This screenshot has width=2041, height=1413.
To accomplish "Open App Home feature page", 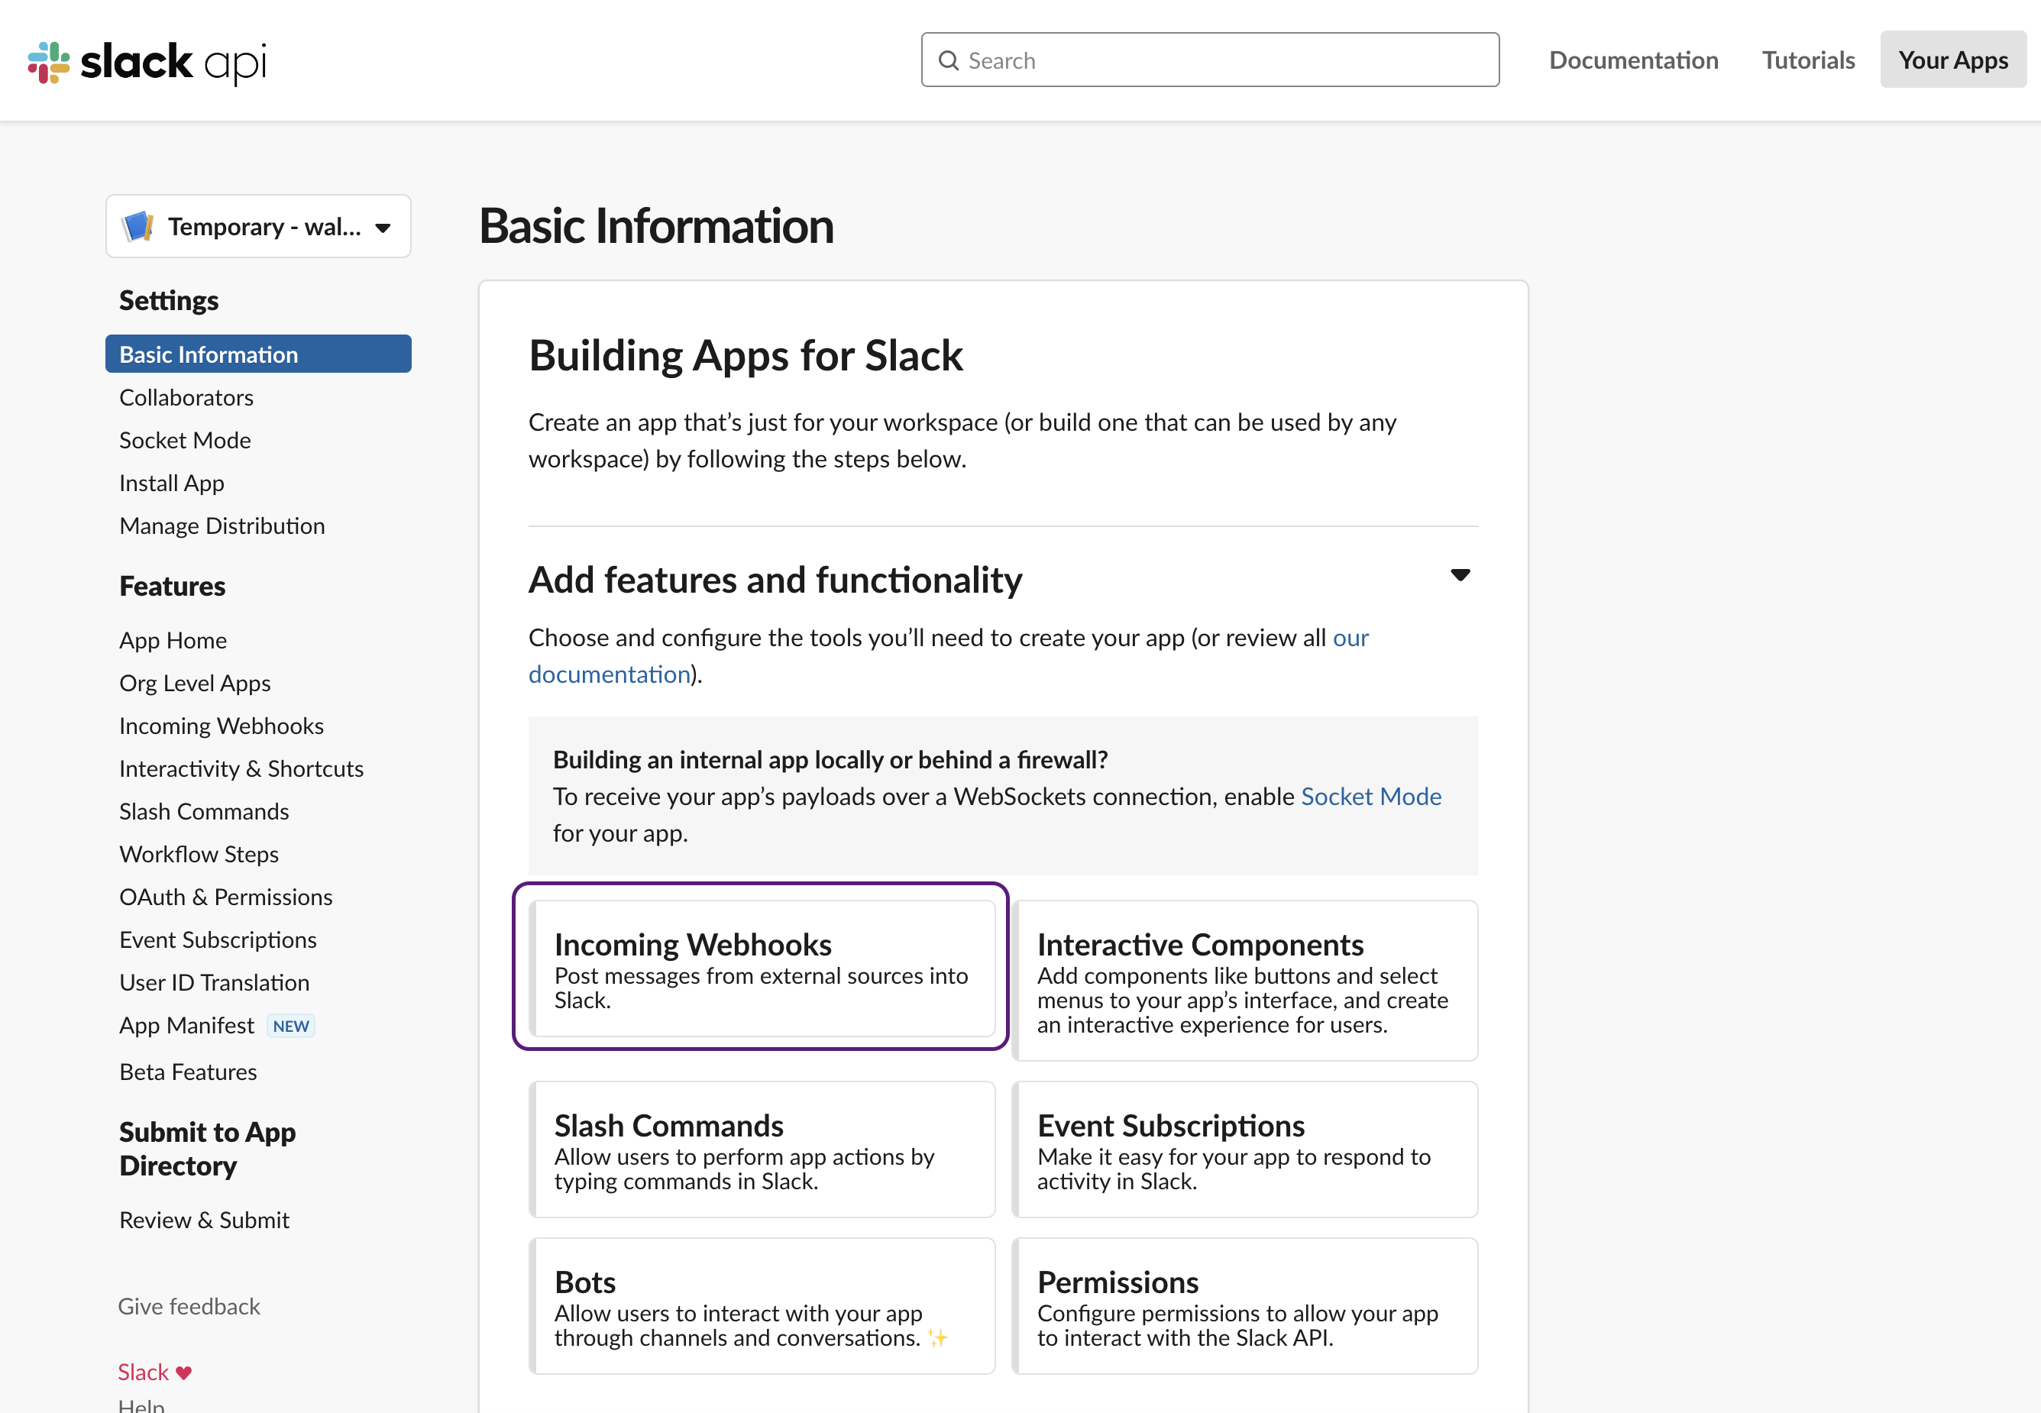I will [x=173, y=640].
